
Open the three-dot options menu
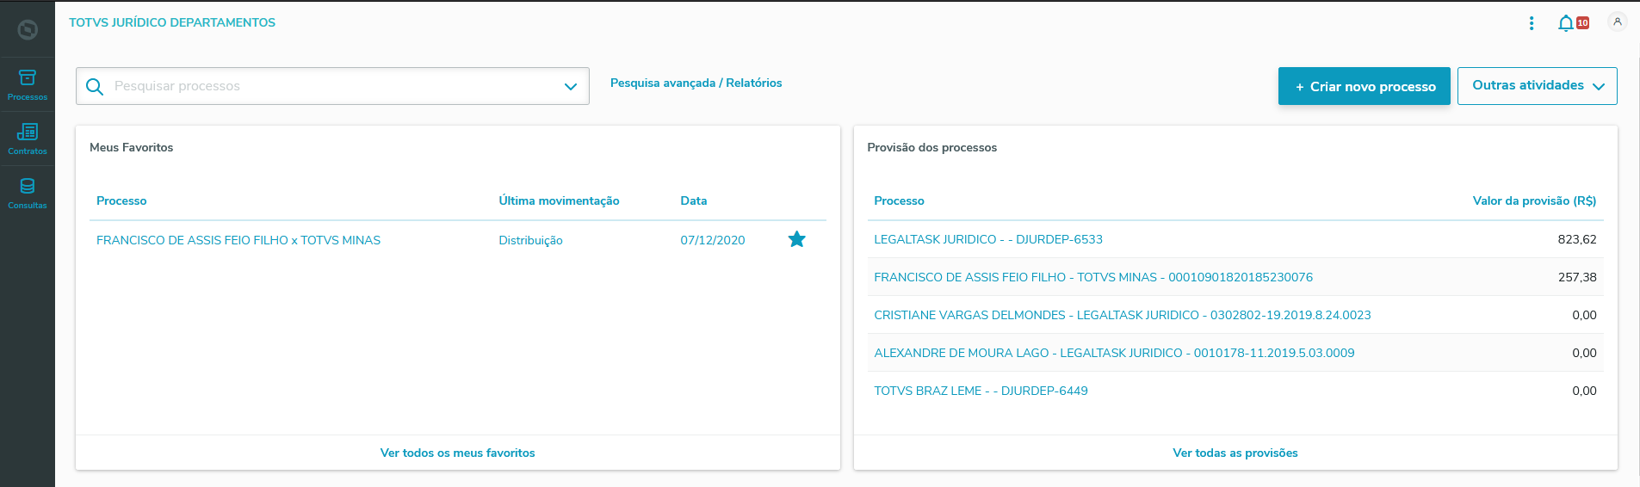1532,23
